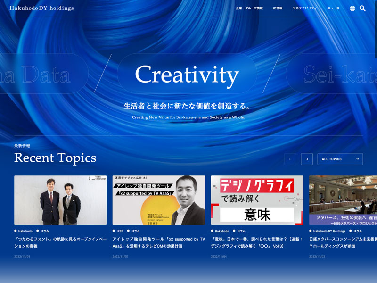Open the デジノグラフィ article thumbnail
The height and width of the screenshot is (283, 377).
(x=257, y=200)
